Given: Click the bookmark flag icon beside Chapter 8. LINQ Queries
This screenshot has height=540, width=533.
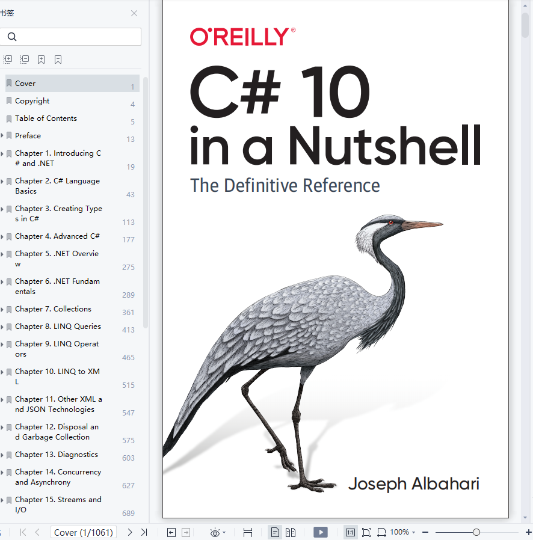Looking at the screenshot, I should (x=9, y=327).
